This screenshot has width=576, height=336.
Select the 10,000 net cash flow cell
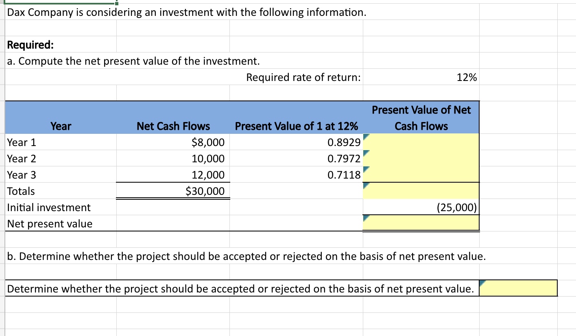[173, 159]
